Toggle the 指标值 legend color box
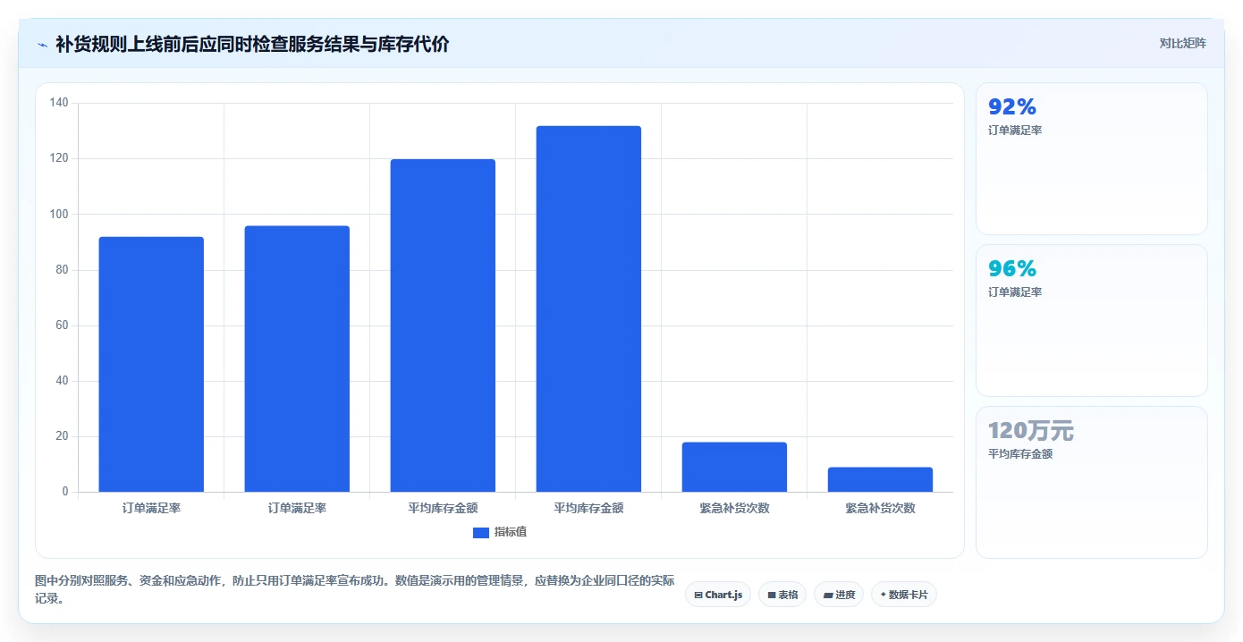The image size is (1243, 642). point(481,533)
